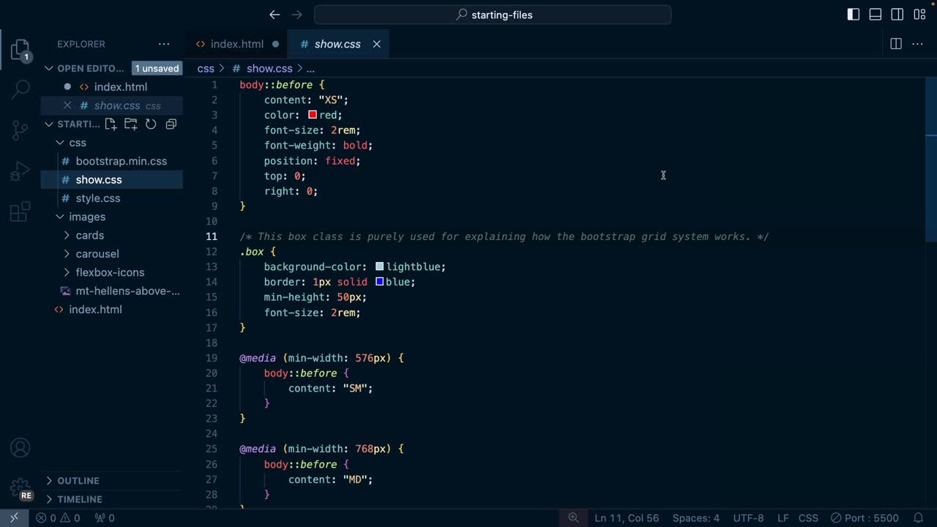Open the Source Control view
The height and width of the screenshot is (527, 937).
pyautogui.click(x=20, y=130)
